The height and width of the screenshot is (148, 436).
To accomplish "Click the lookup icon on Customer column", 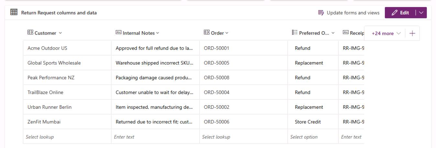I will coord(30,33).
